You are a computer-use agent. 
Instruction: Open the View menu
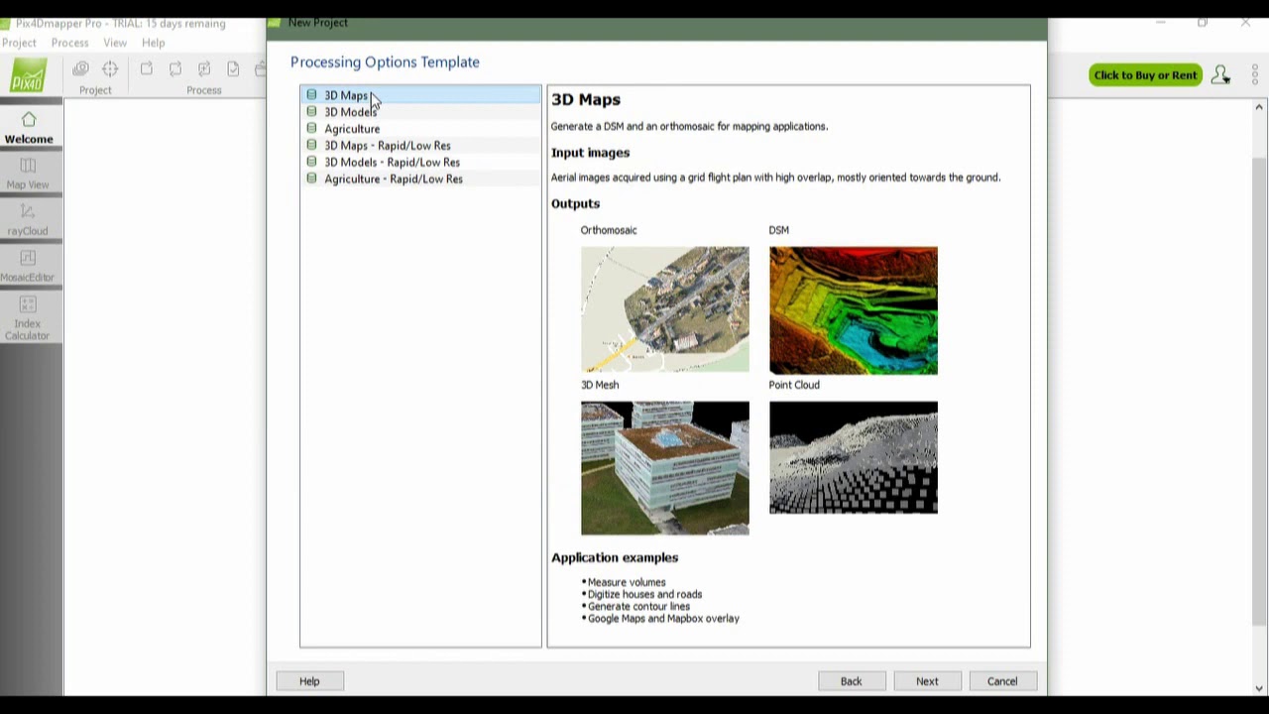point(115,43)
